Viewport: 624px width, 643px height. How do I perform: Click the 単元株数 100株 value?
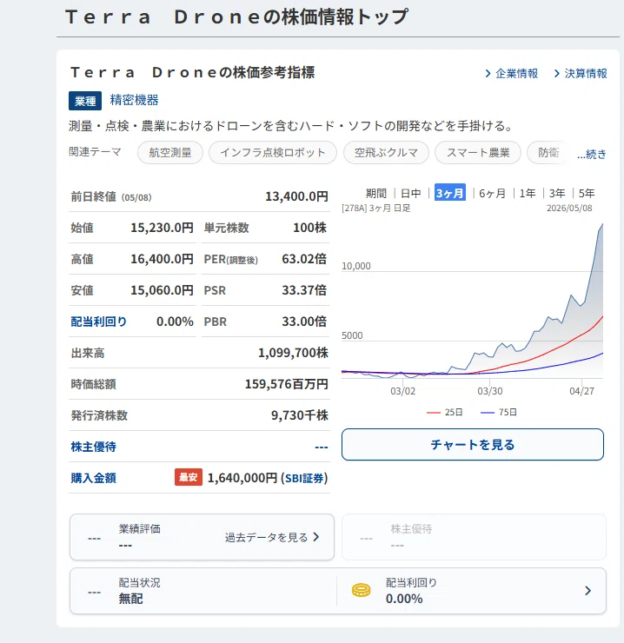pos(309,228)
